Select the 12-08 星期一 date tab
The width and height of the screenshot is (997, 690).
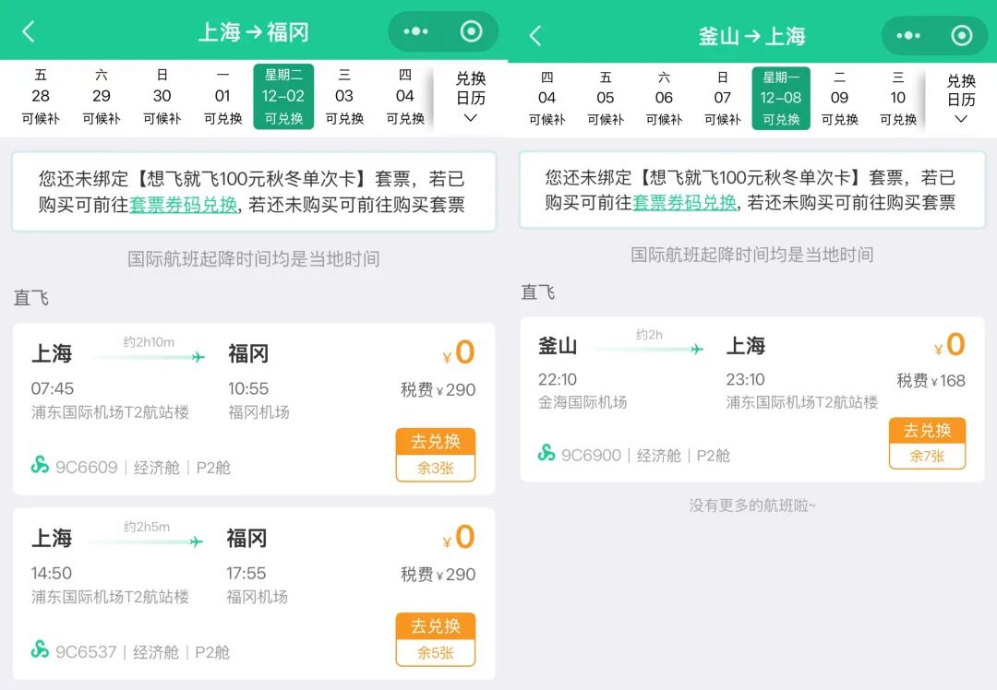click(780, 96)
